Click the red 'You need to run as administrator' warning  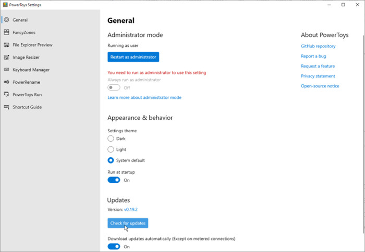[x=156, y=72]
